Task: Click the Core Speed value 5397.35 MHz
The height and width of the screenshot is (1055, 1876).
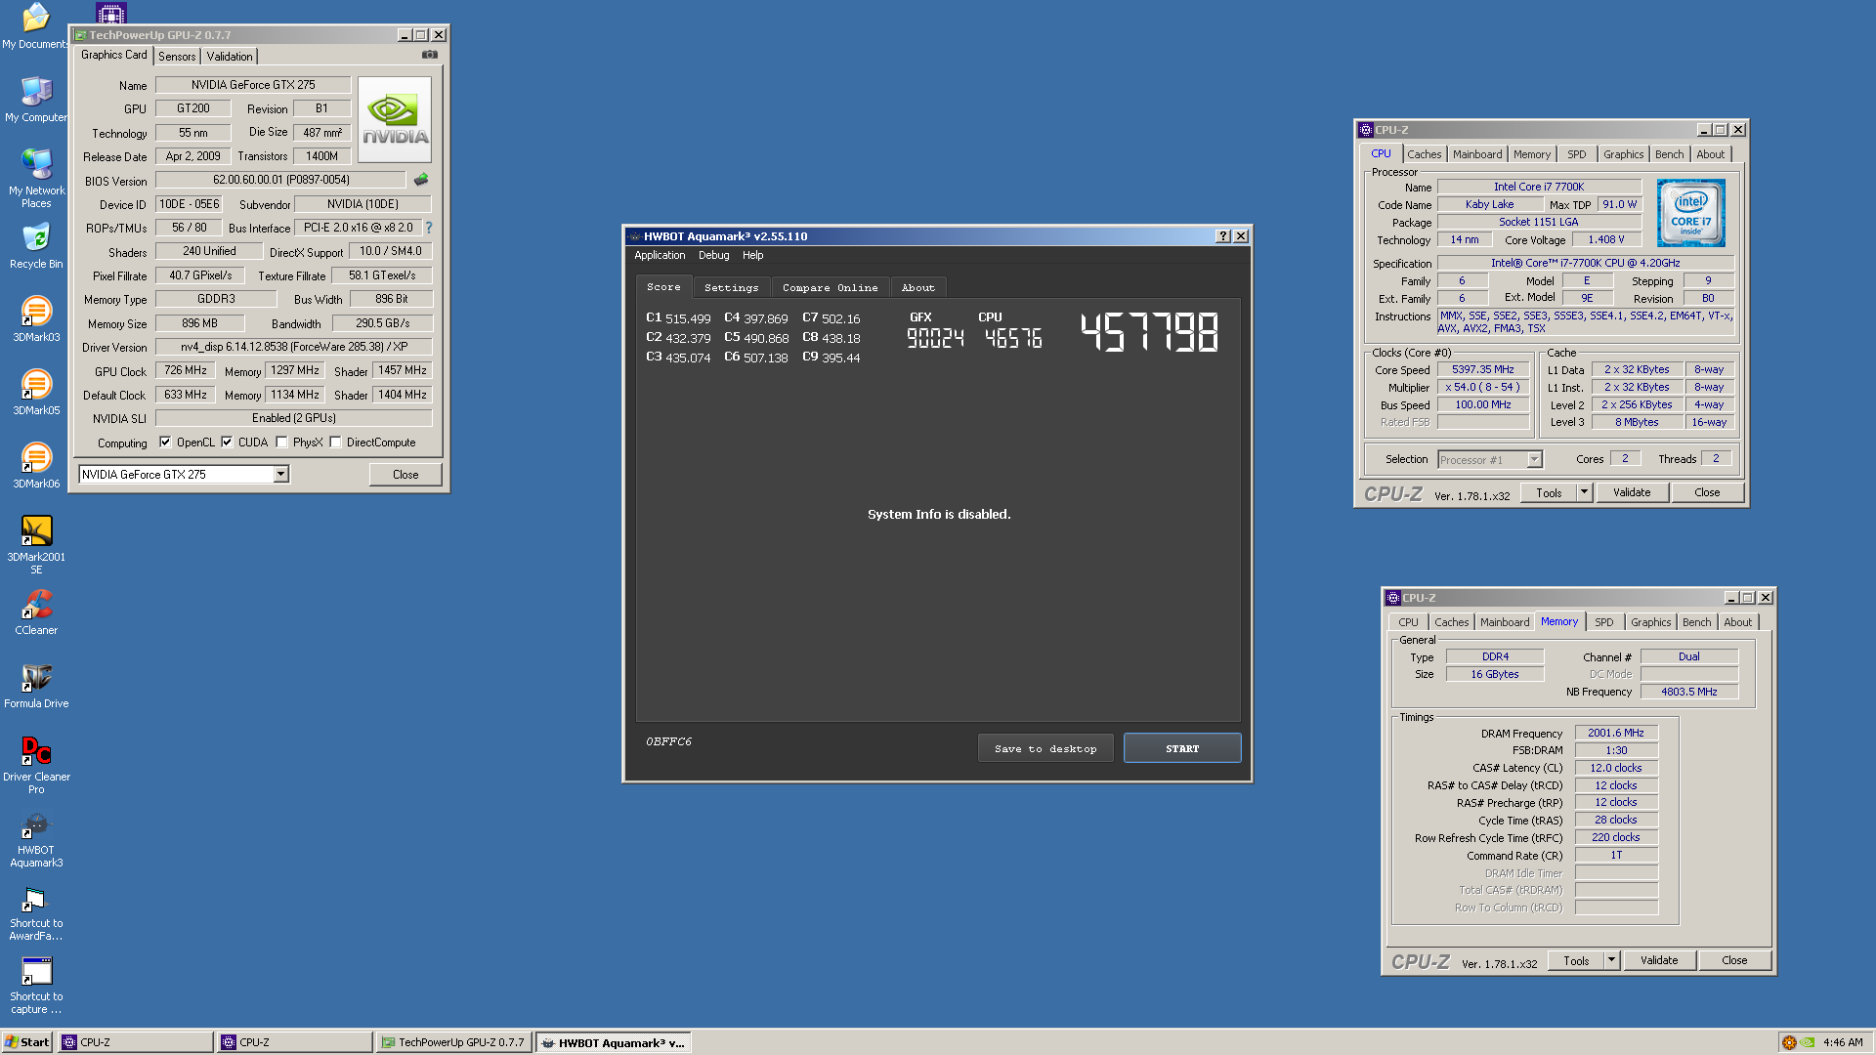Action: [x=1482, y=370]
